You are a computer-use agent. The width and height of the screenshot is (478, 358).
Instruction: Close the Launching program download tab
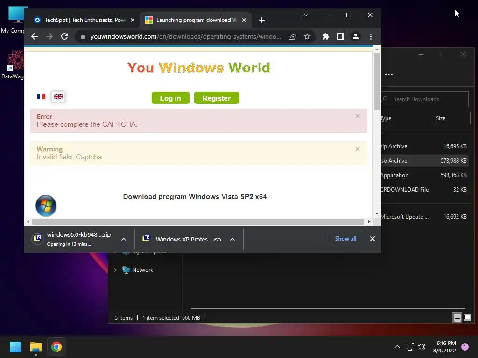click(x=244, y=20)
